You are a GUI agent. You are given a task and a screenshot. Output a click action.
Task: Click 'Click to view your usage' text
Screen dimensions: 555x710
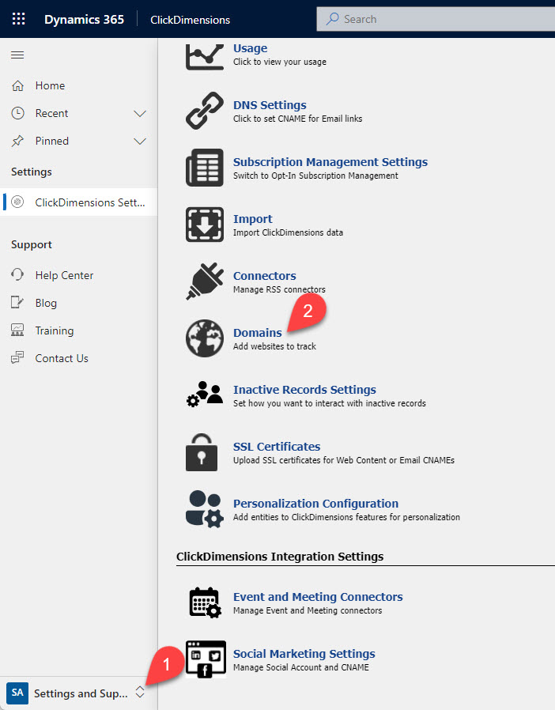[280, 62]
